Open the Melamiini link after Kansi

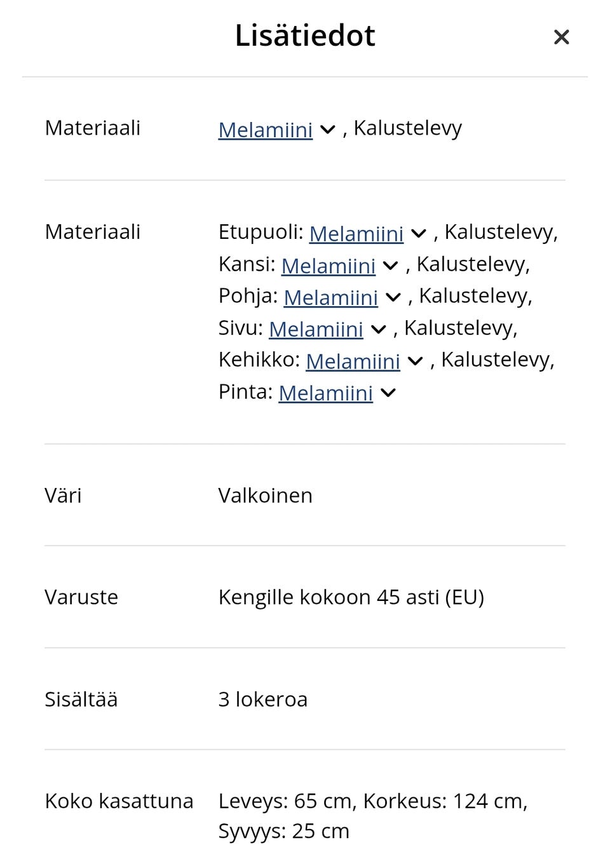tap(329, 266)
